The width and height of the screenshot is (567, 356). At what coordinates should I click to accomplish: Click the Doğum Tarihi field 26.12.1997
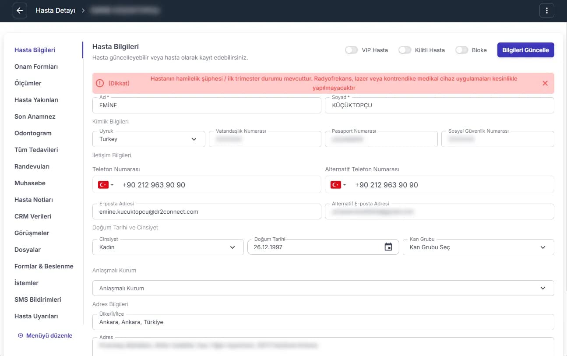[323, 247]
